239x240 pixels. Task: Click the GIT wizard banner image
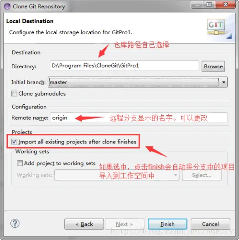point(219,29)
